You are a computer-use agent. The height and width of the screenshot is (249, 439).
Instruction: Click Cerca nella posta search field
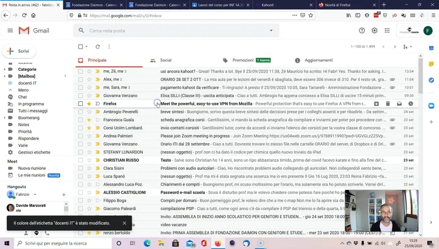coord(176,31)
